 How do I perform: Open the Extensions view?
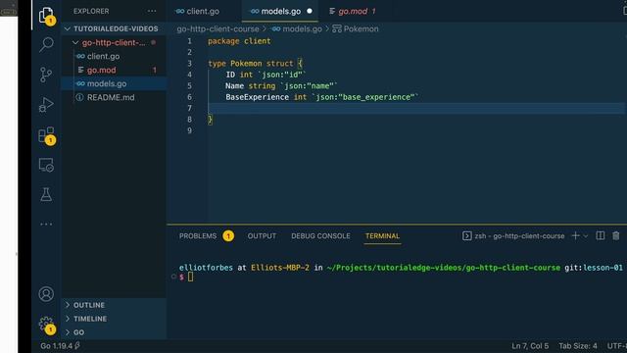(x=46, y=135)
